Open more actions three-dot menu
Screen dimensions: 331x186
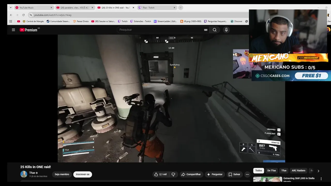(x=247, y=174)
